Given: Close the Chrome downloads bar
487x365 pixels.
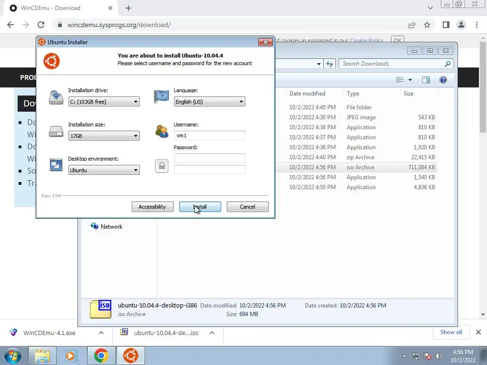Looking at the screenshot, I should (478, 332).
